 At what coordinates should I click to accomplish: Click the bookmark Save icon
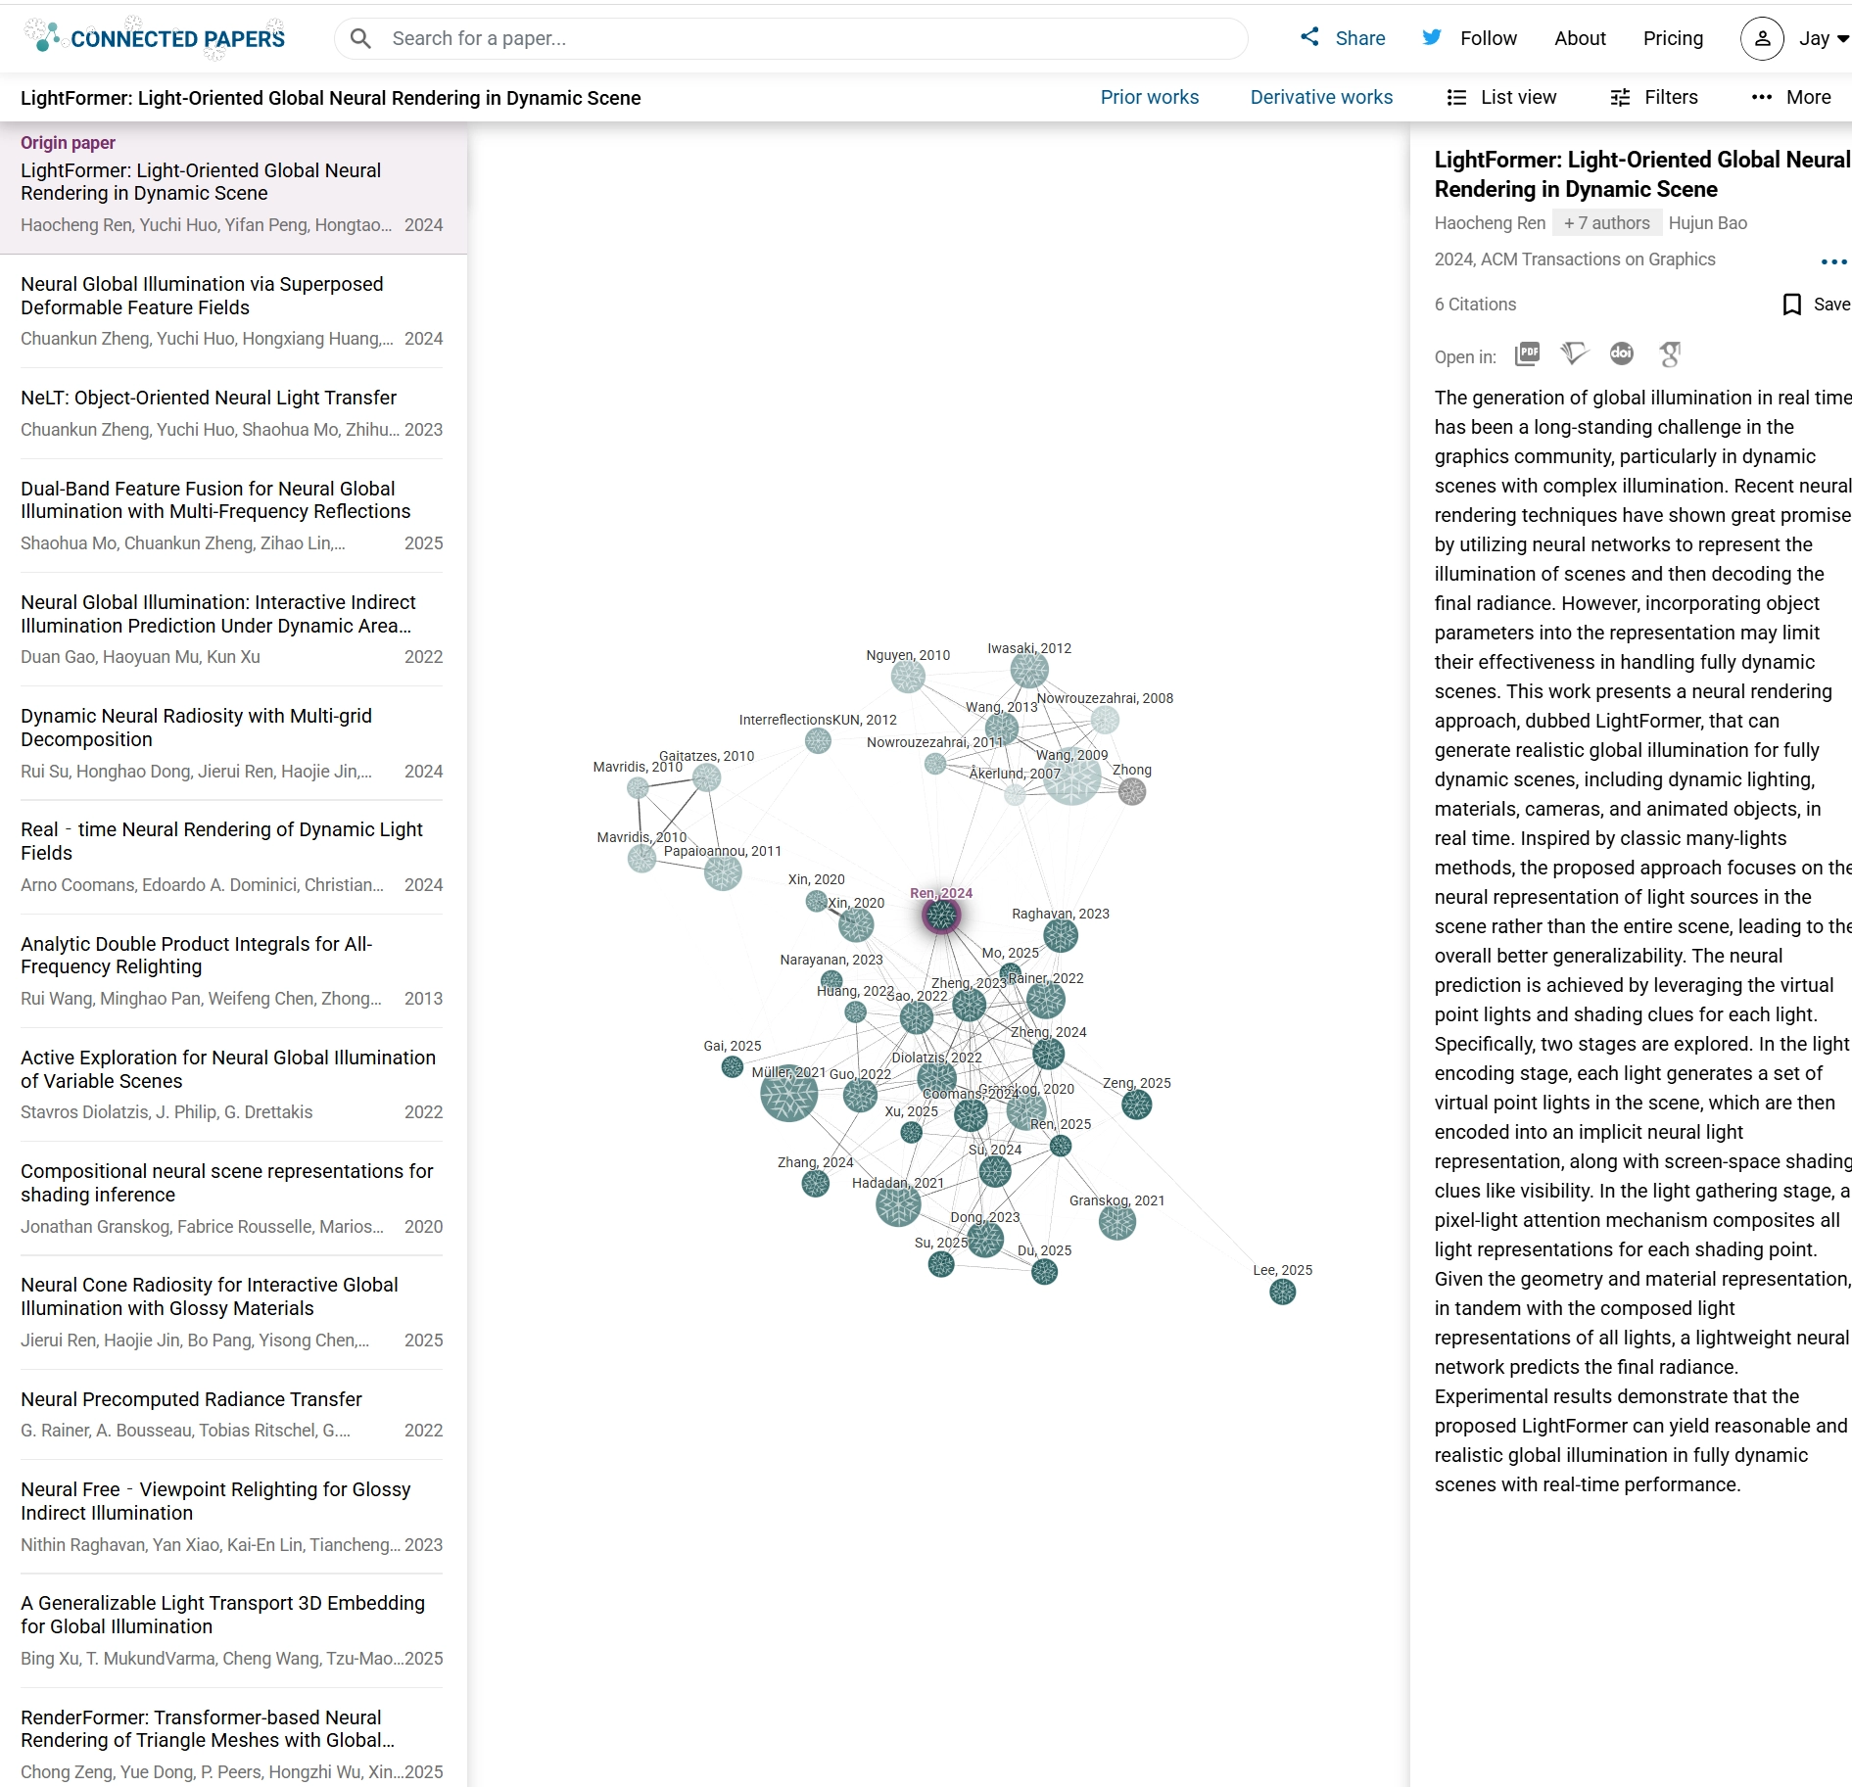1791,305
